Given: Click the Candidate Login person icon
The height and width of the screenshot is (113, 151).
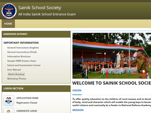Looking at the screenshot, I should 9,111.
